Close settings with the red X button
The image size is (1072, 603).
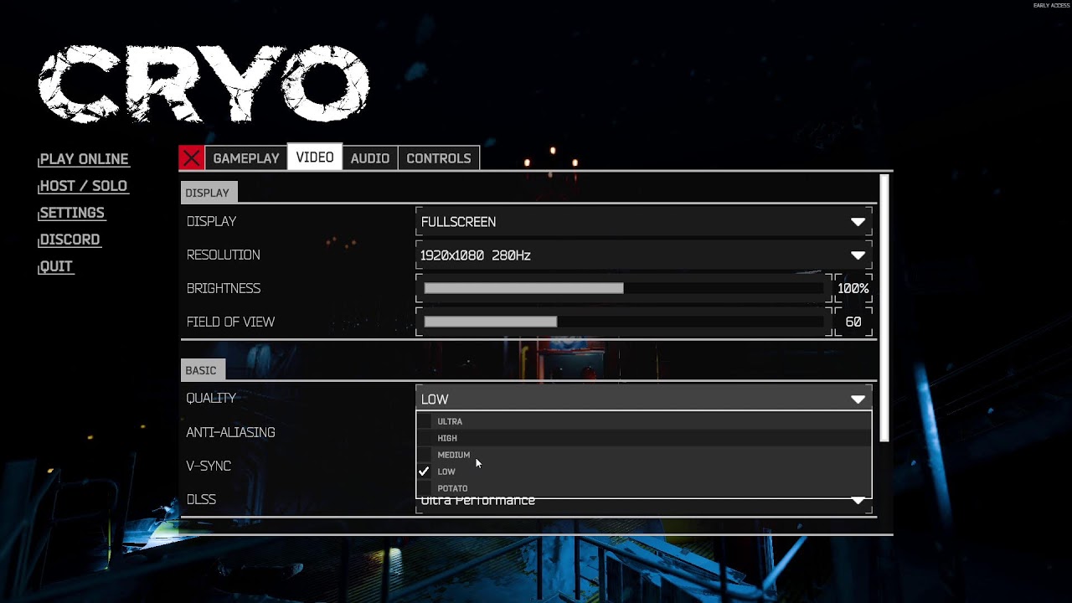(x=191, y=157)
